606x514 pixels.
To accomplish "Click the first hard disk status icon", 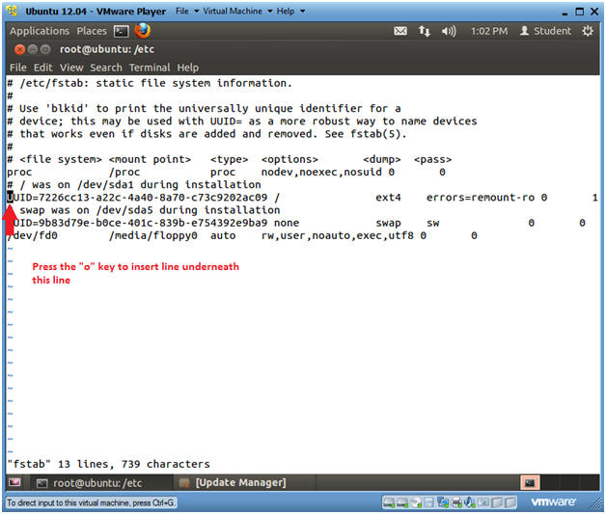I will pos(389,502).
